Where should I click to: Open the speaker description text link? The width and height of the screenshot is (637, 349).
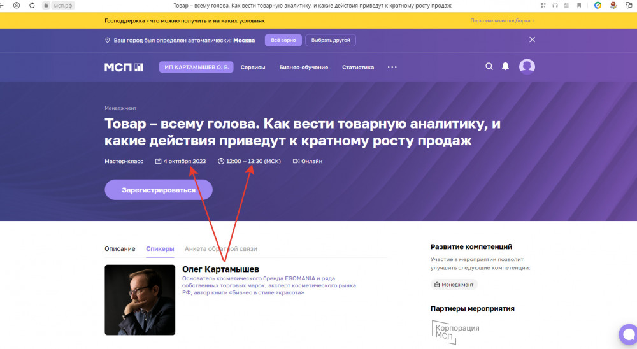[269, 285]
